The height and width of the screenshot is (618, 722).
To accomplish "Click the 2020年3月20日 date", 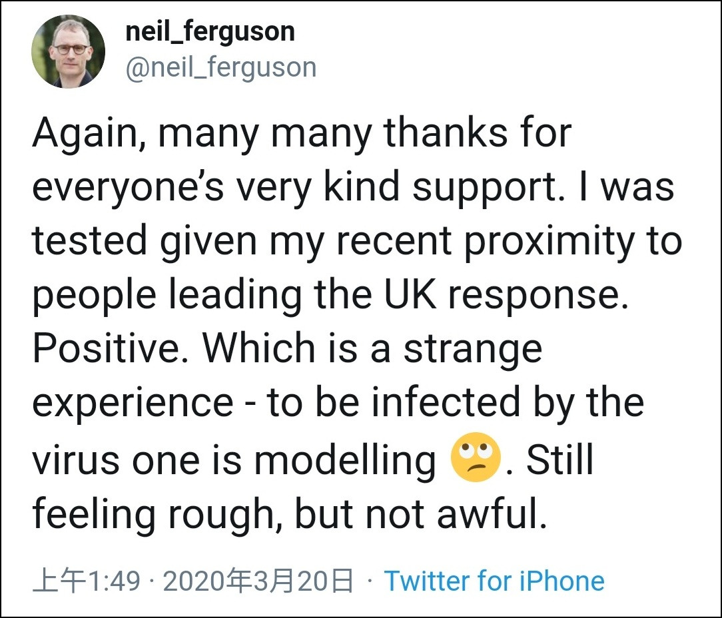I will 258,581.
